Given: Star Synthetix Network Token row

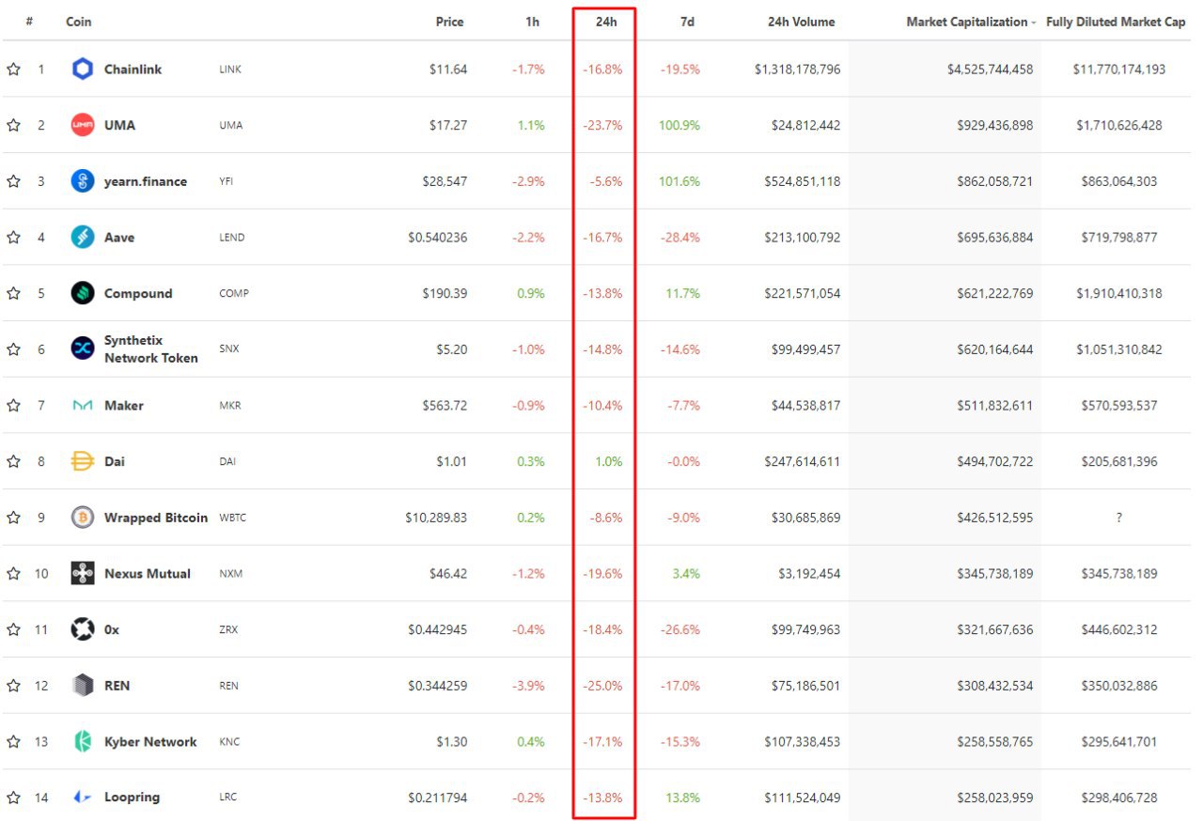Looking at the screenshot, I should click(x=13, y=349).
